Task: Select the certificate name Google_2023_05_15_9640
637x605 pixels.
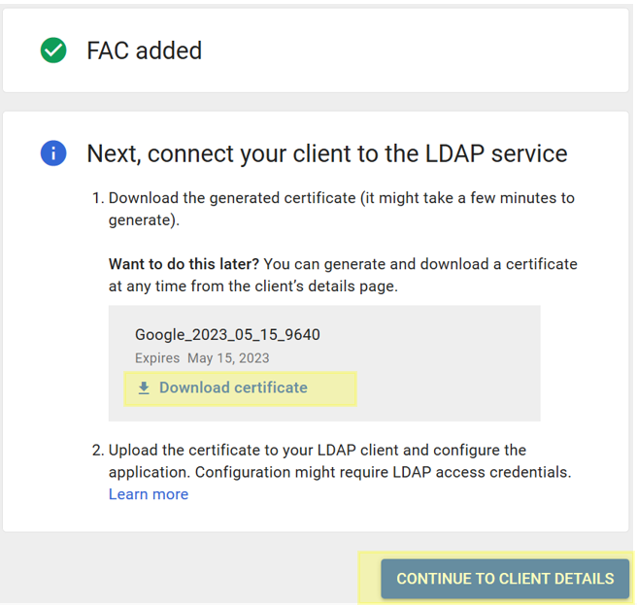Action: [227, 335]
